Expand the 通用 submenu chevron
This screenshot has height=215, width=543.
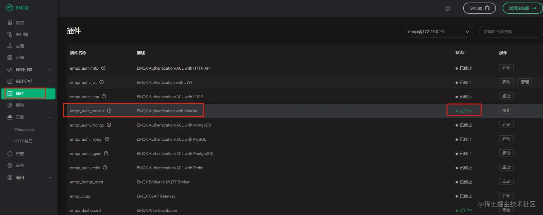pos(50,178)
